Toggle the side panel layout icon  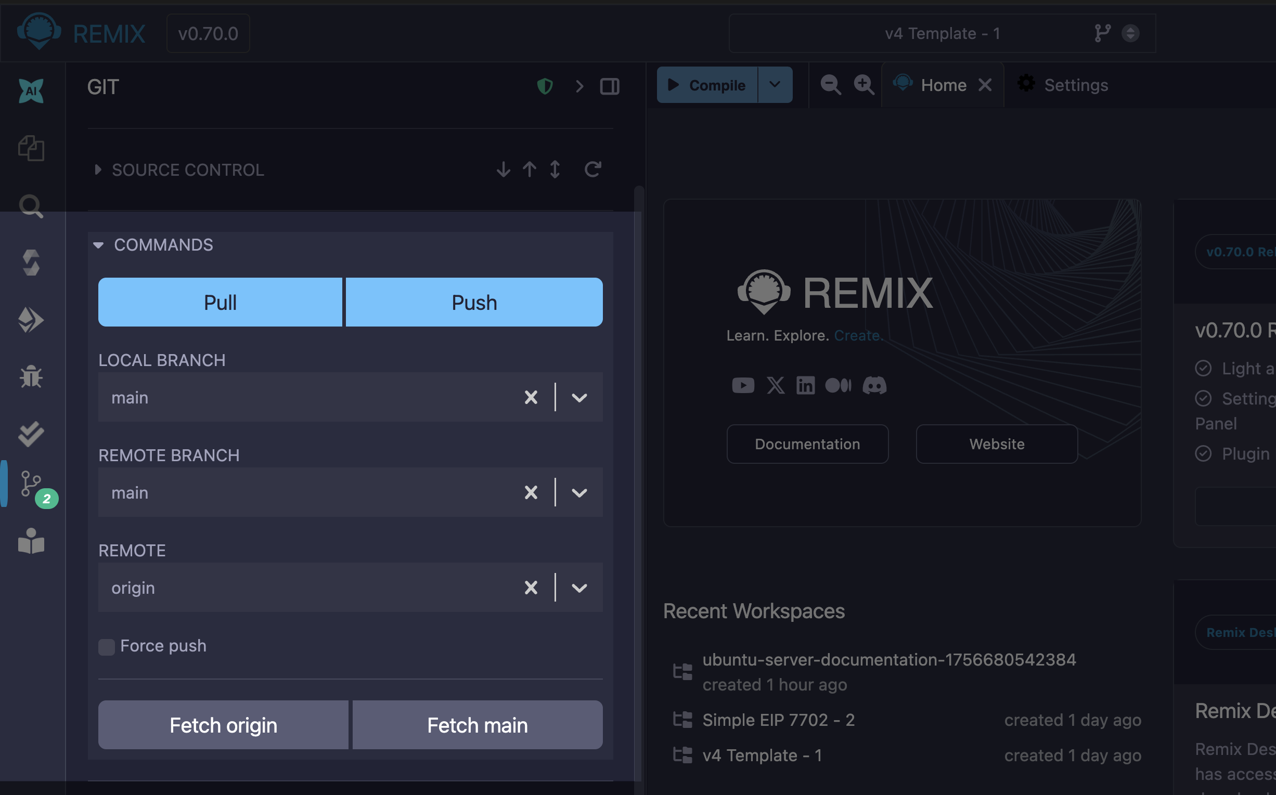coord(610,86)
